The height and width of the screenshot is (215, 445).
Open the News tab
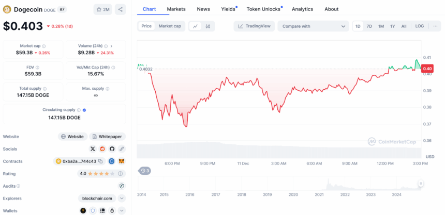pos(203,9)
